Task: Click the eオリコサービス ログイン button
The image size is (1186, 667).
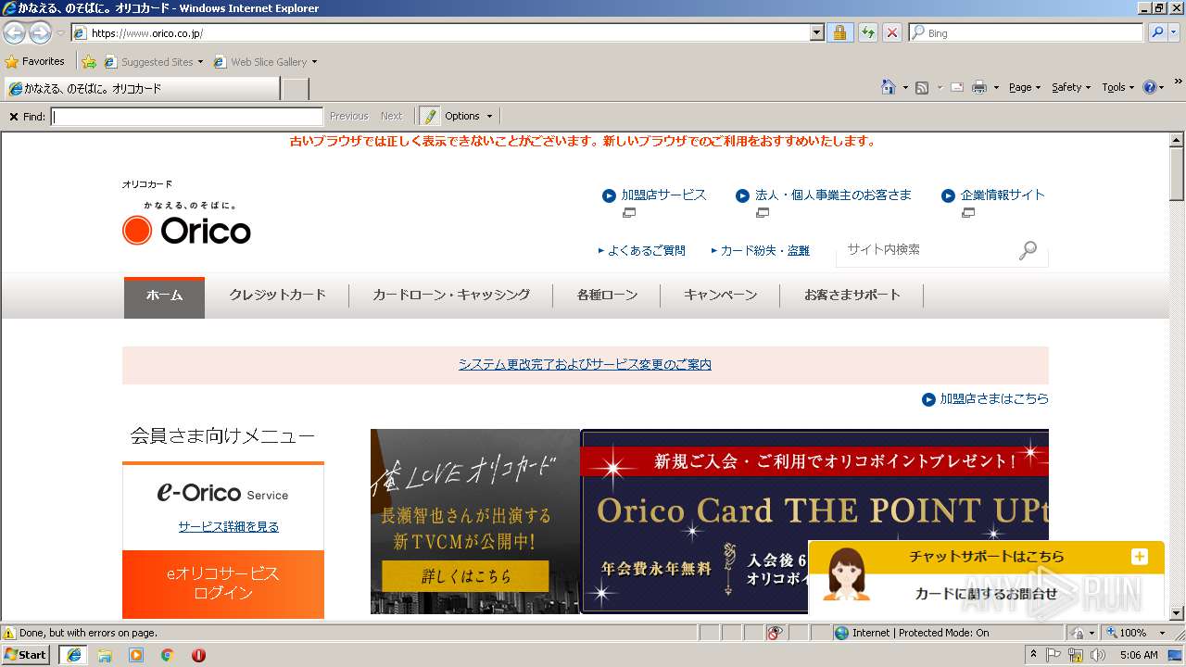Action: click(223, 584)
